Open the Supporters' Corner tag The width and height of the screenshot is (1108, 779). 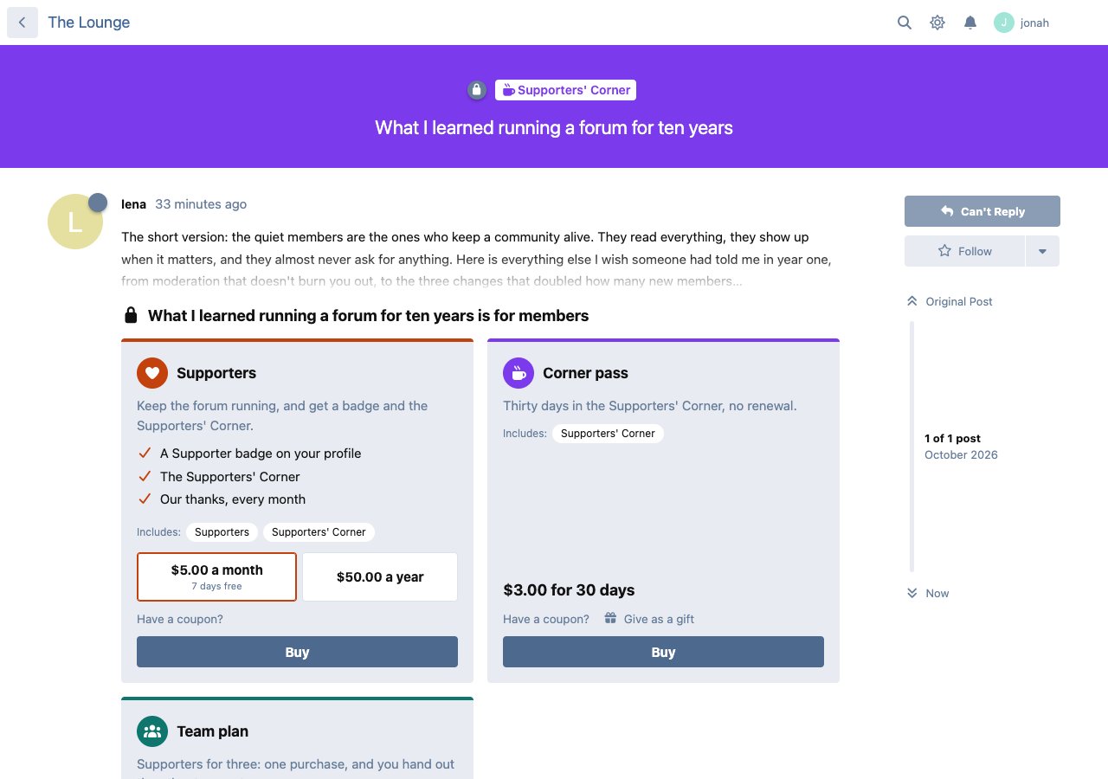[565, 90]
